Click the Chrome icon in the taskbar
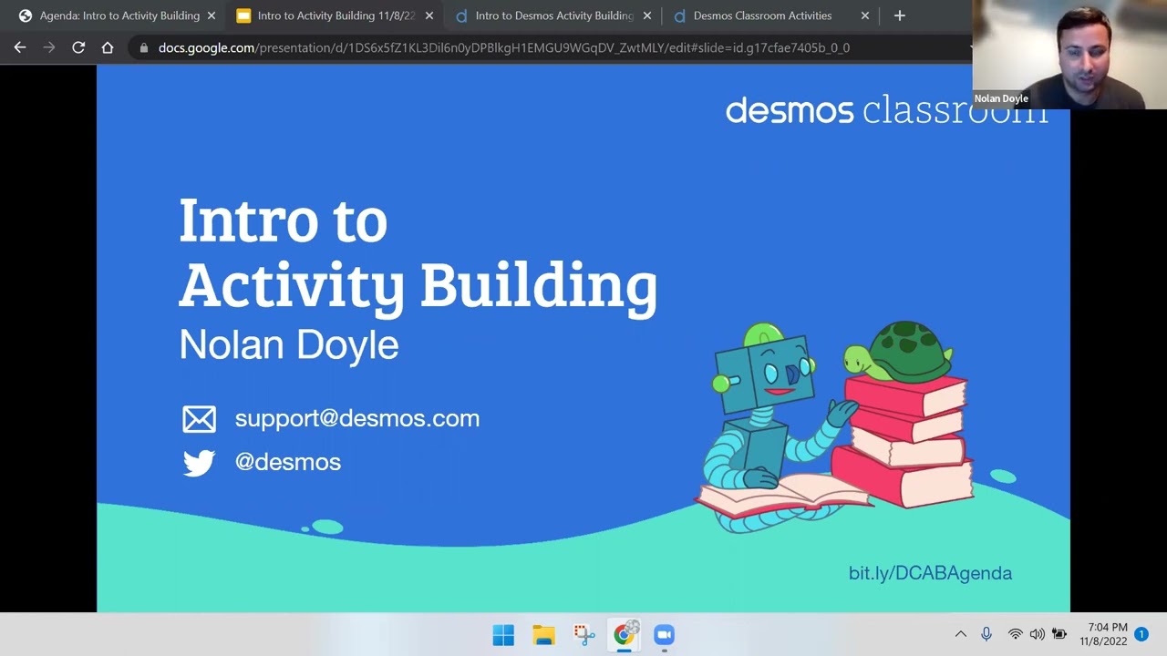This screenshot has height=656, width=1167. (625, 634)
